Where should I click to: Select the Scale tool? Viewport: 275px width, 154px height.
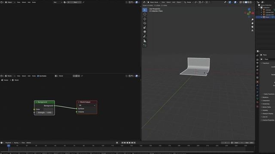[145, 27]
